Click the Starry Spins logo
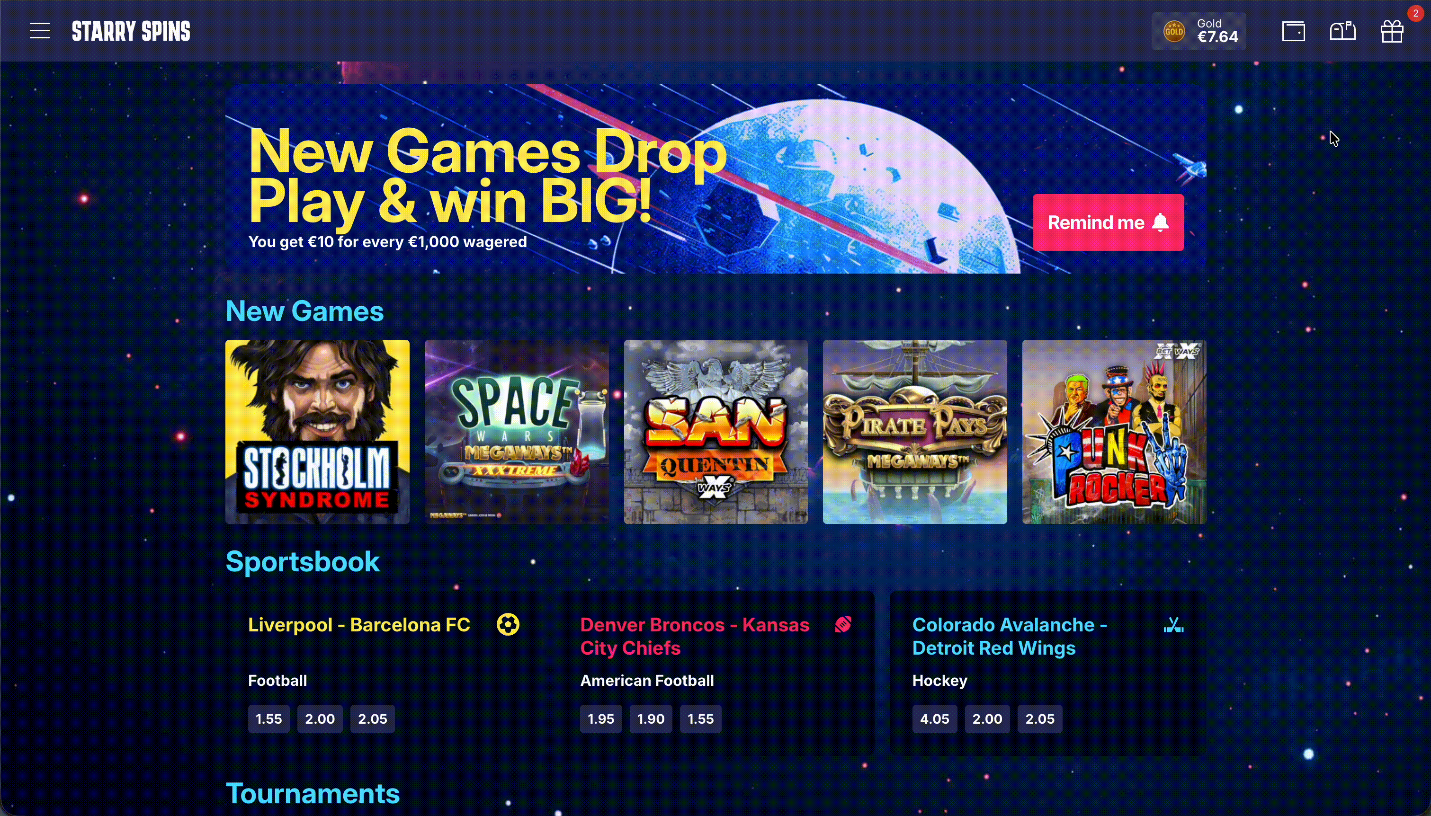 (131, 31)
